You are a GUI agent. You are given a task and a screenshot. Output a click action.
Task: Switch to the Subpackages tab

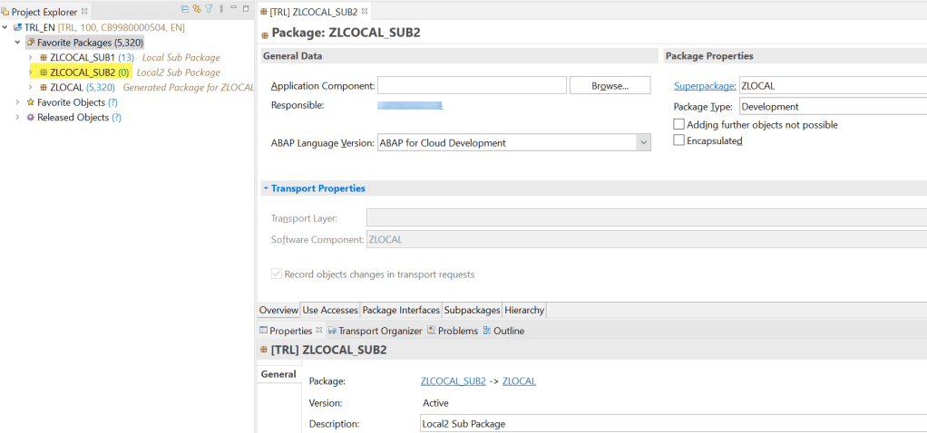coord(471,310)
